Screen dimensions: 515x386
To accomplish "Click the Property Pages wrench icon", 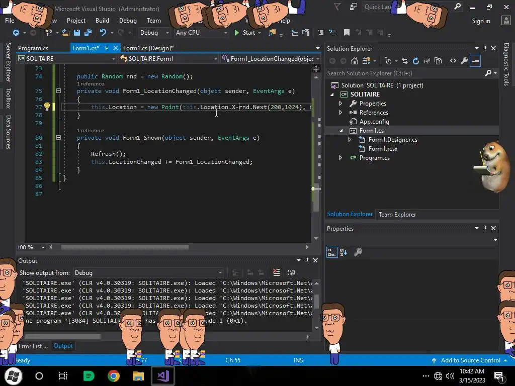I will pyautogui.click(x=358, y=252).
